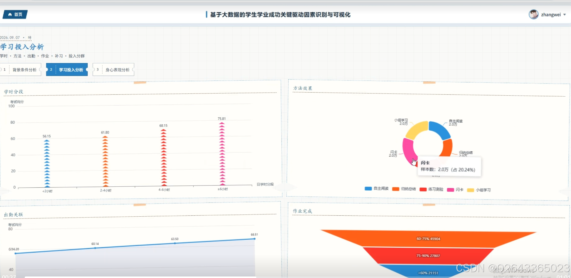Click the dashboard title 基于大数据的学生学业成功关键驱动因素识别与可视化

pos(280,15)
